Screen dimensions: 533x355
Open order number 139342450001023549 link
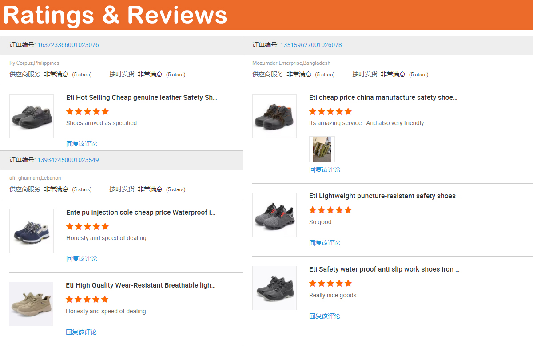click(x=68, y=160)
